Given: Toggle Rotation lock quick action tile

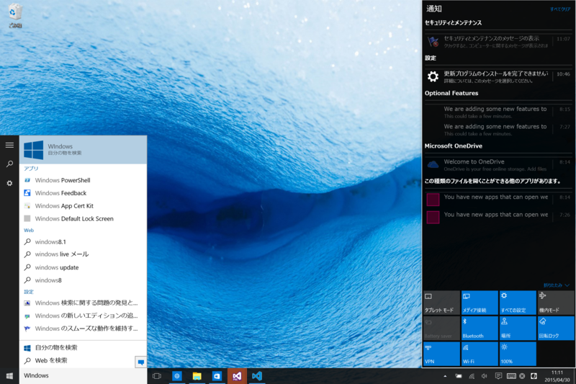Looking at the screenshot, I should [556, 329].
